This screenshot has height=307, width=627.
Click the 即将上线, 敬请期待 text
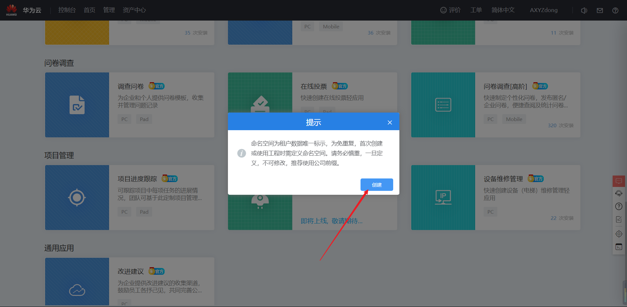(331, 221)
